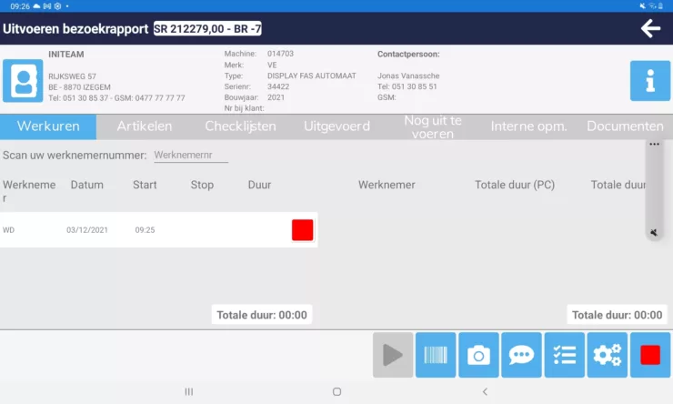Select the date 03/12/2021 cell
Viewport: 673px width, 404px height.
click(x=87, y=230)
